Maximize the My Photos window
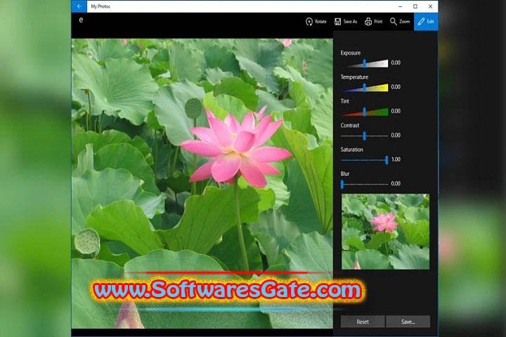 (x=415, y=6)
